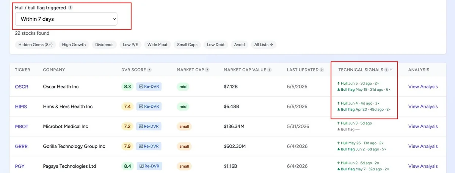View Analysis for OSCR row

tap(423, 86)
